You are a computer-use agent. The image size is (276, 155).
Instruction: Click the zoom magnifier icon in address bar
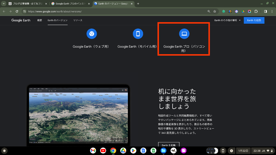click(x=209, y=11)
